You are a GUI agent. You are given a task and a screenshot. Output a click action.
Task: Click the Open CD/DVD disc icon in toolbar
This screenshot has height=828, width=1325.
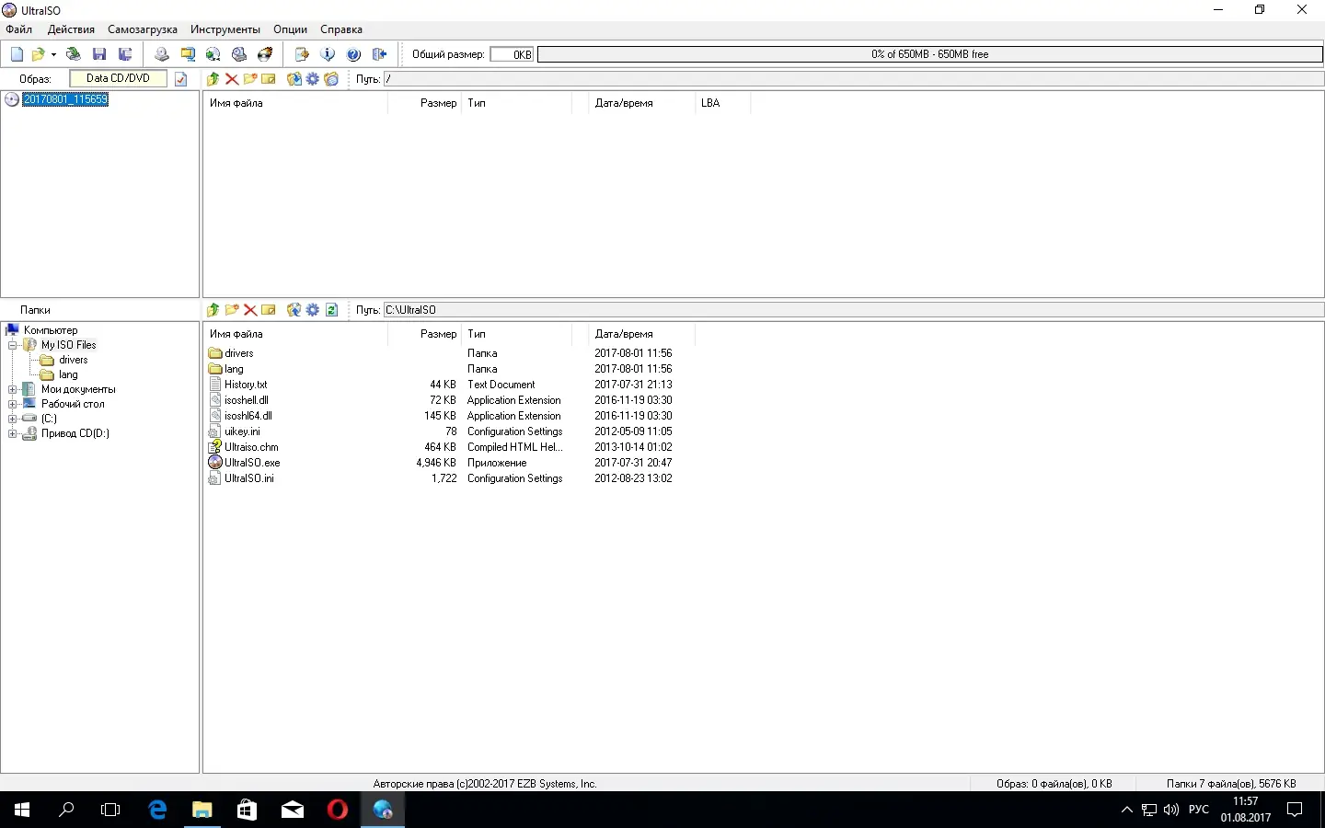74,54
